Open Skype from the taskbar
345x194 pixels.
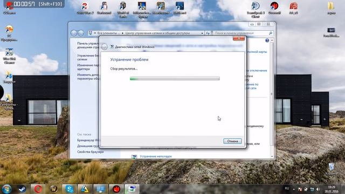click(x=70, y=189)
